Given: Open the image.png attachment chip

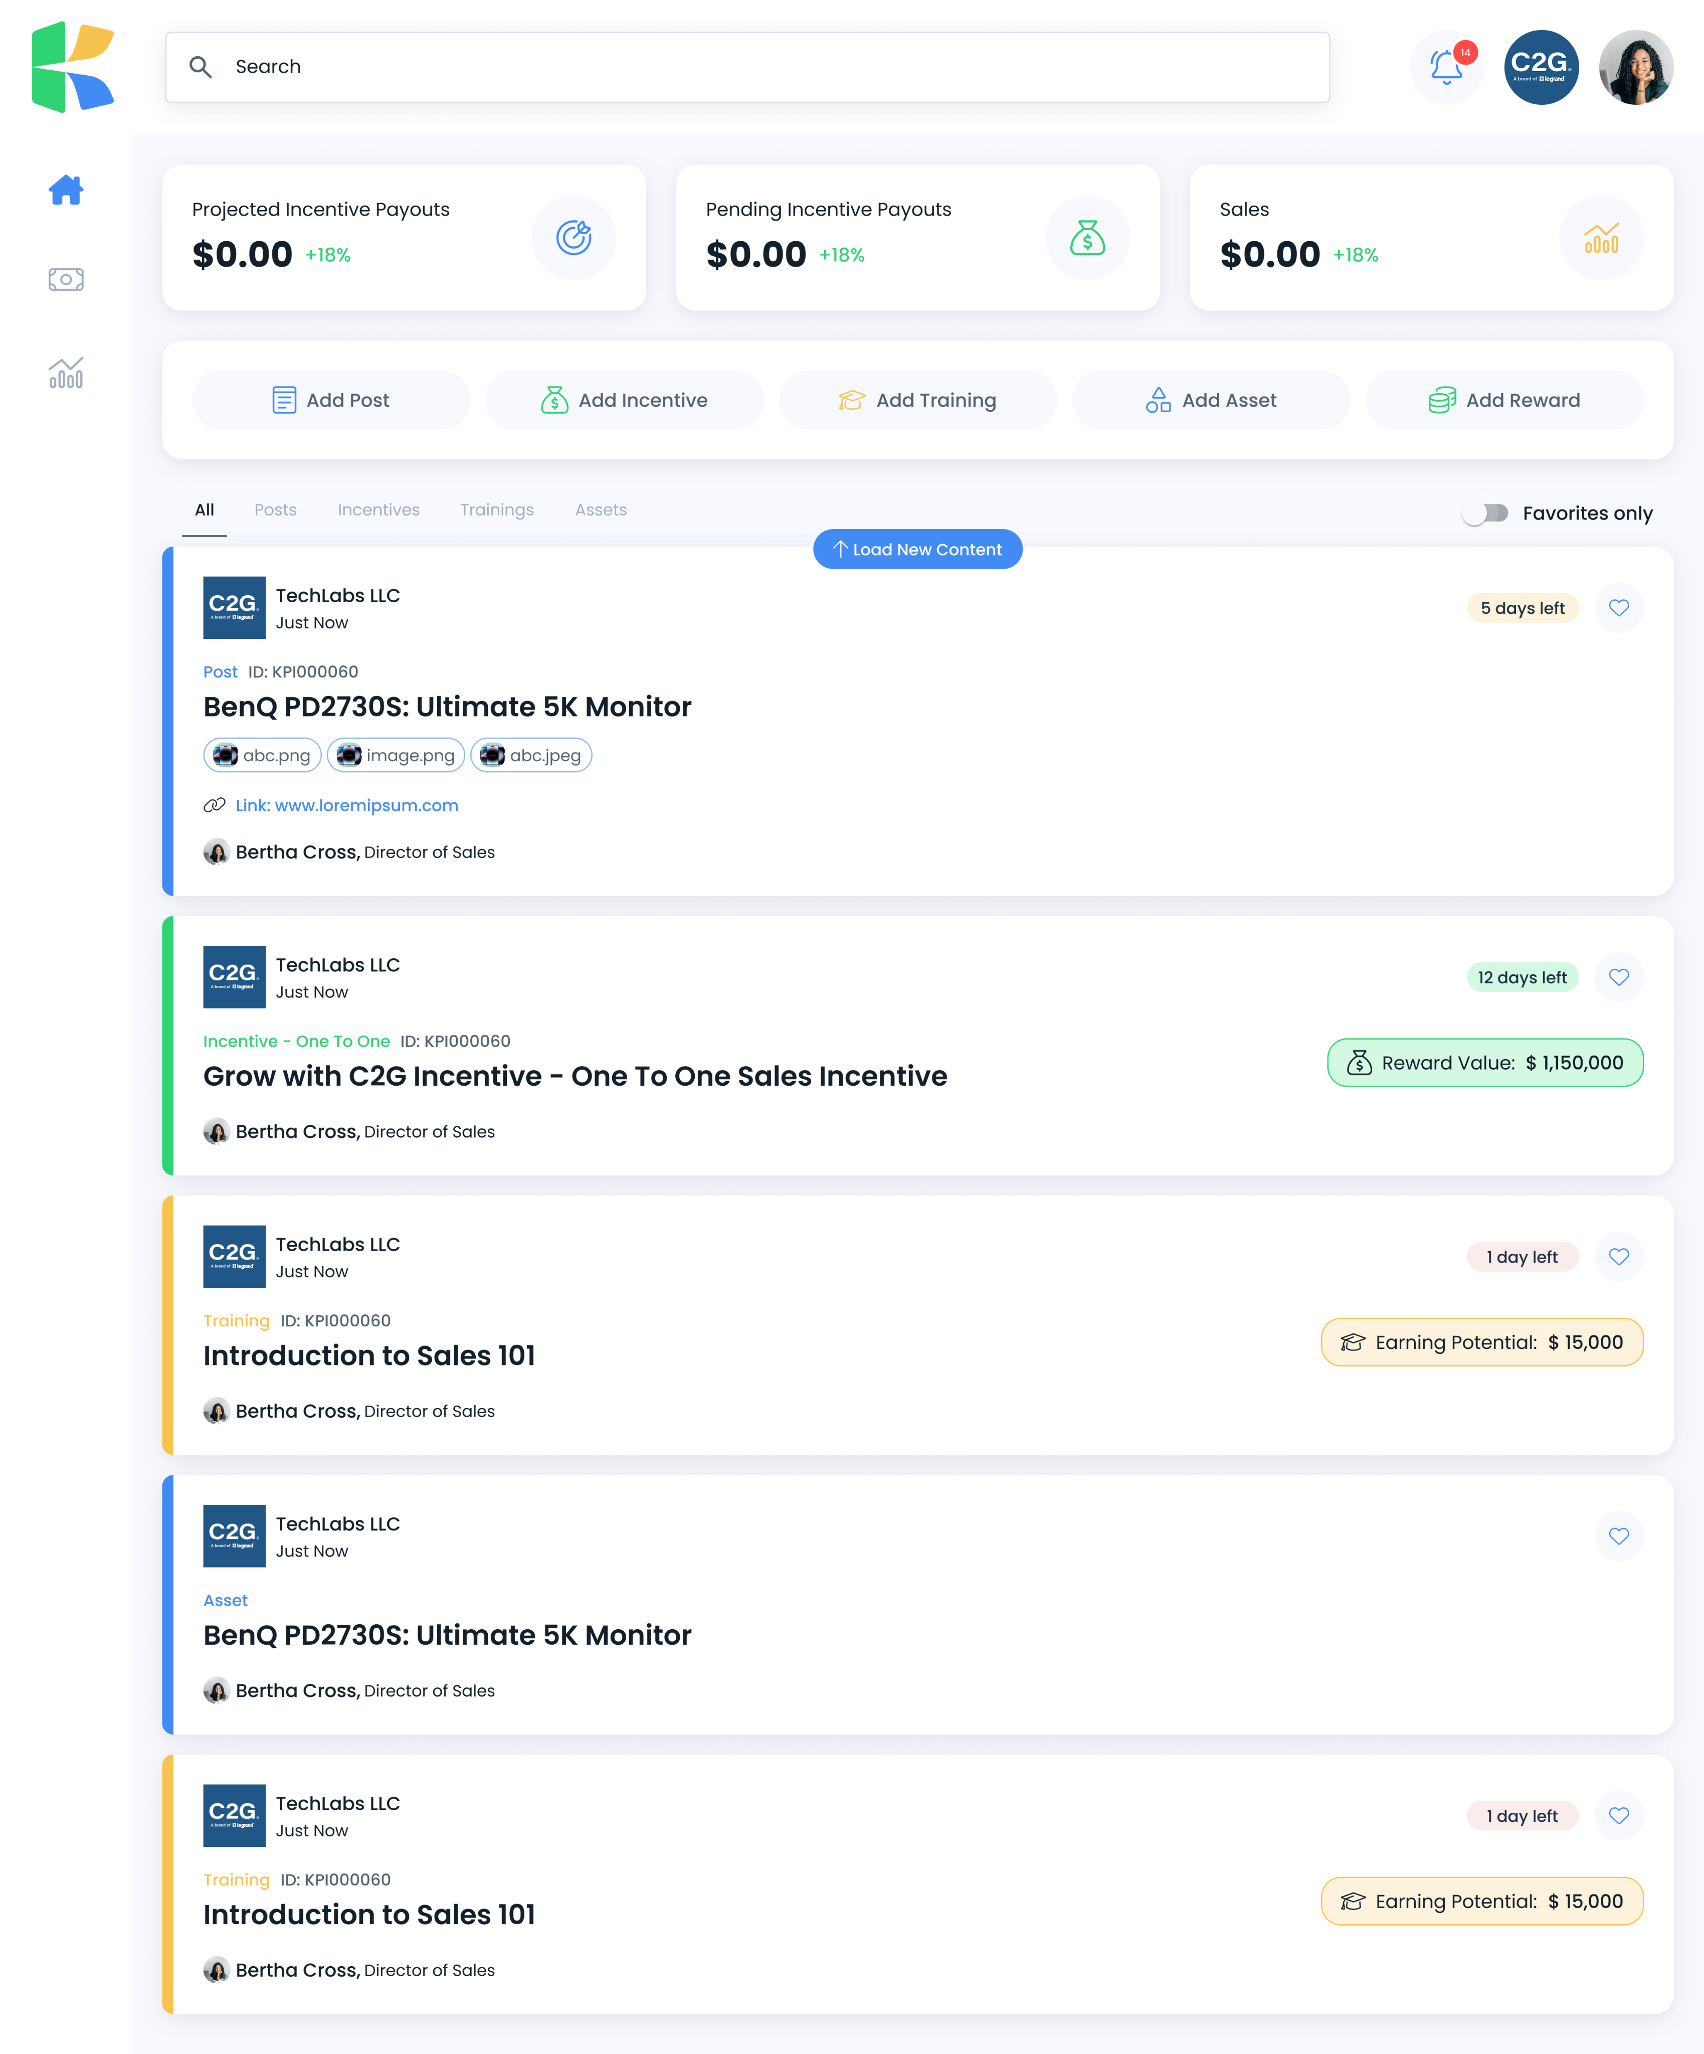Looking at the screenshot, I should (x=396, y=755).
